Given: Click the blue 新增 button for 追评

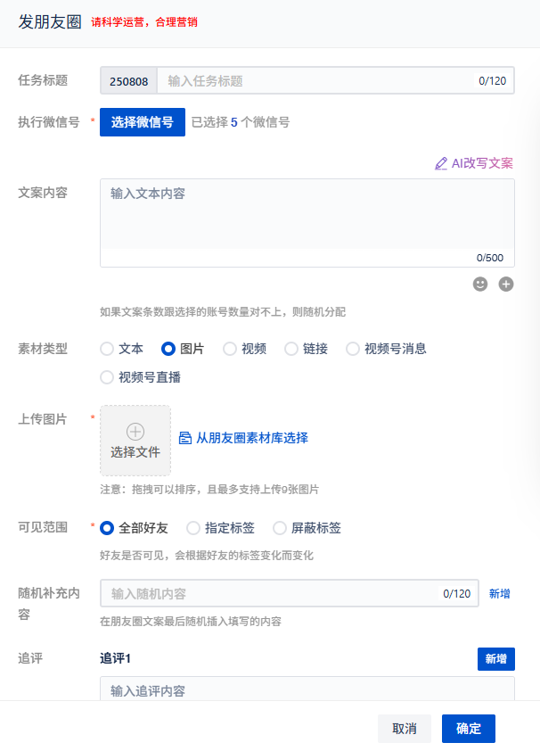Looking at the screenshot, I should (x=496, y=658).
